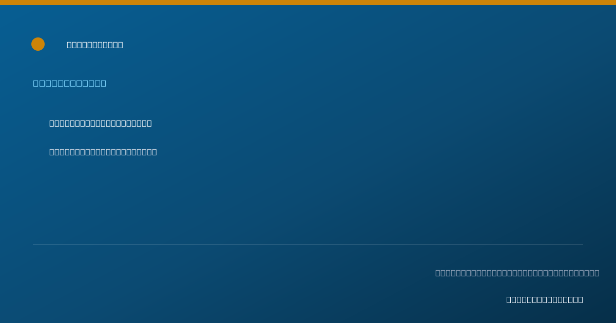616x323 pixels.
Task: Click the long gray footer text line
Action: [x=517, y=273]
